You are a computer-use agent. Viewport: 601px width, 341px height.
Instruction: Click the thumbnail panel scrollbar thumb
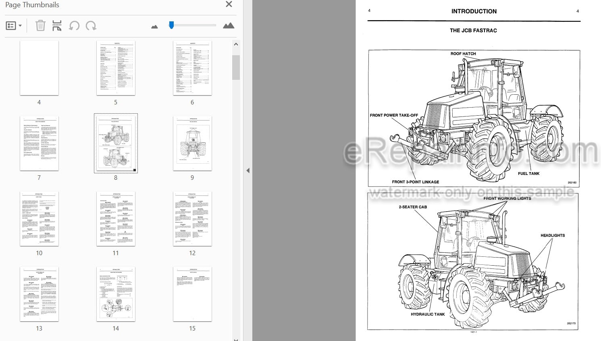click(x=236, y=67)
